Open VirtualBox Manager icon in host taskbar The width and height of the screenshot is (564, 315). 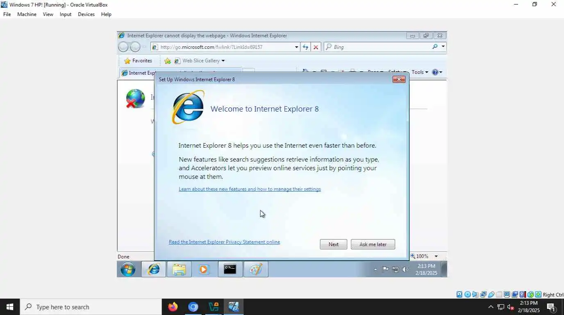pos(214,307)
